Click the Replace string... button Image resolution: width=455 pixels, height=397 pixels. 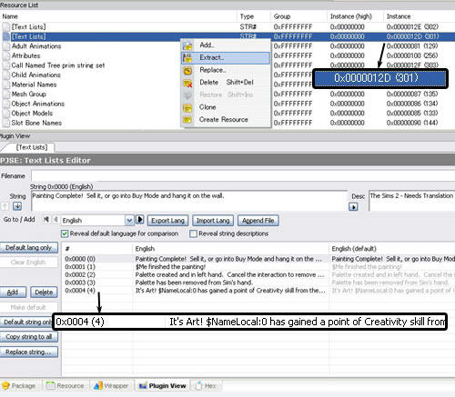click(29, 352)
